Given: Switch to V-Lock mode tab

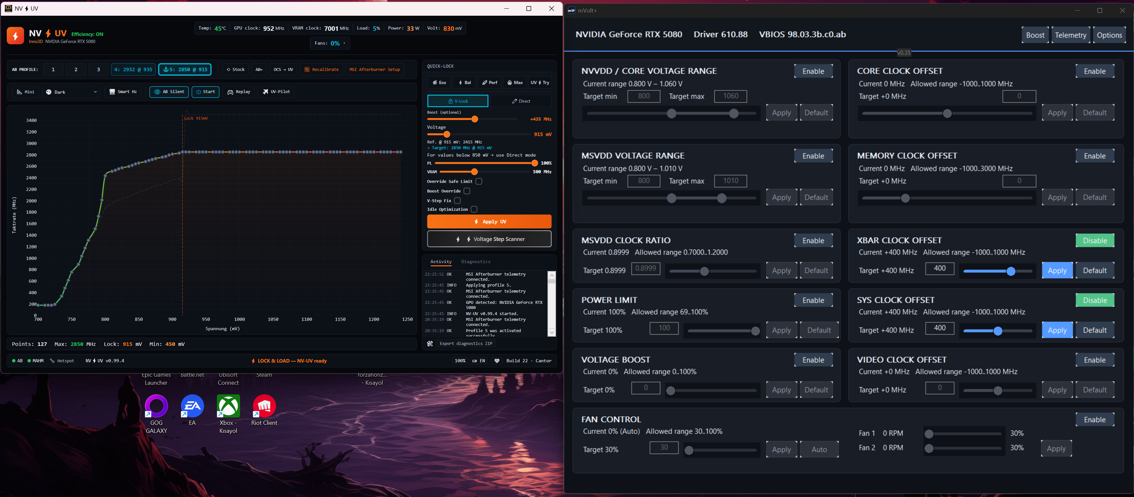Looking at the screenshot, I should pos(458,101).
